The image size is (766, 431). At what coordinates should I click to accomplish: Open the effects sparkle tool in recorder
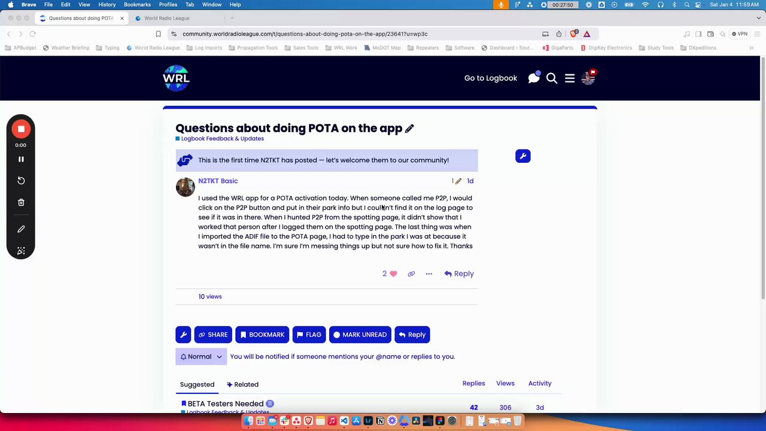21,251
